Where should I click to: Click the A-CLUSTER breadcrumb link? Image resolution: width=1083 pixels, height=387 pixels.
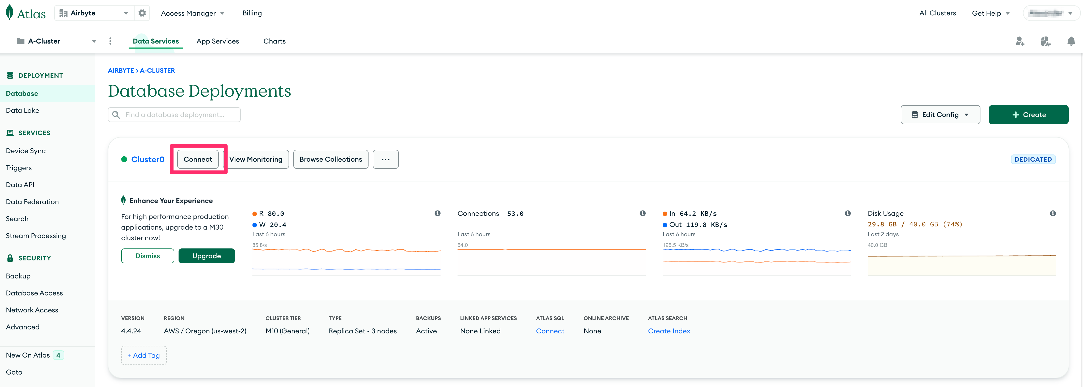click(x=157, y=71)
